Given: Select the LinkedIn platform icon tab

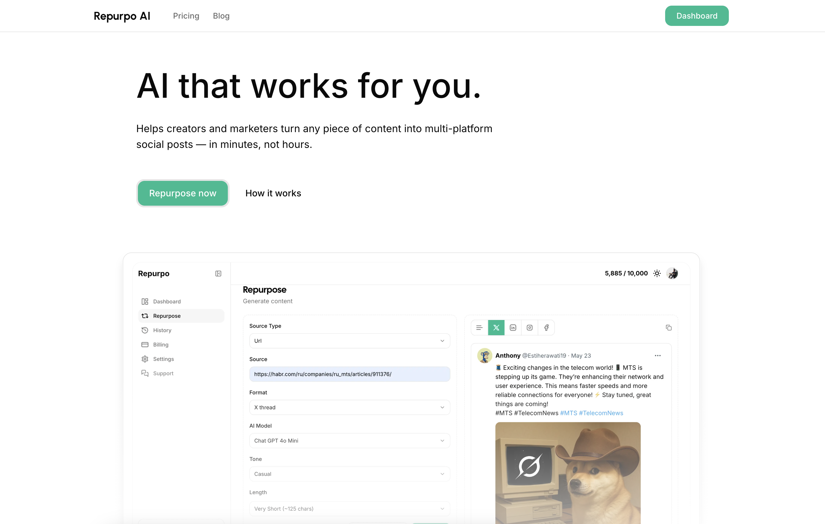Looking at the screenshot, I should (513, 328).
